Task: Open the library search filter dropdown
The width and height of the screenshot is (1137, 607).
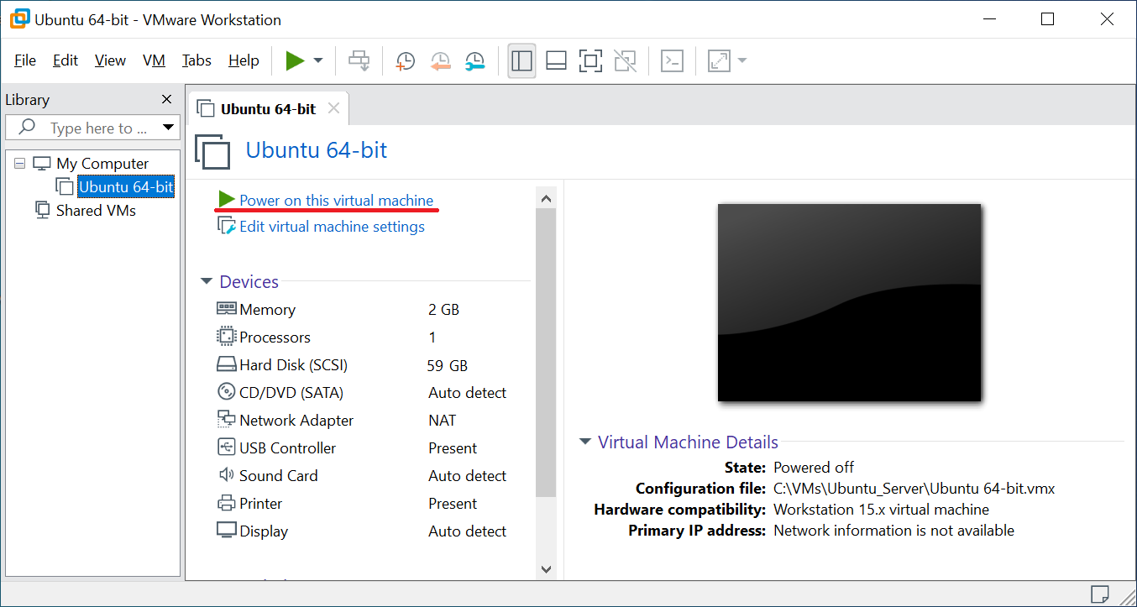Action: pos(169,128)
